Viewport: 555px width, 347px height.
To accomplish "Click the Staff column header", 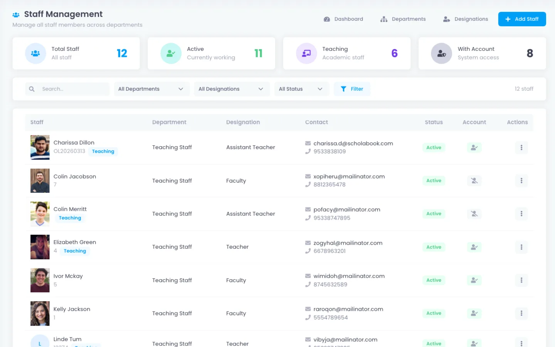I will click(37, 122).
